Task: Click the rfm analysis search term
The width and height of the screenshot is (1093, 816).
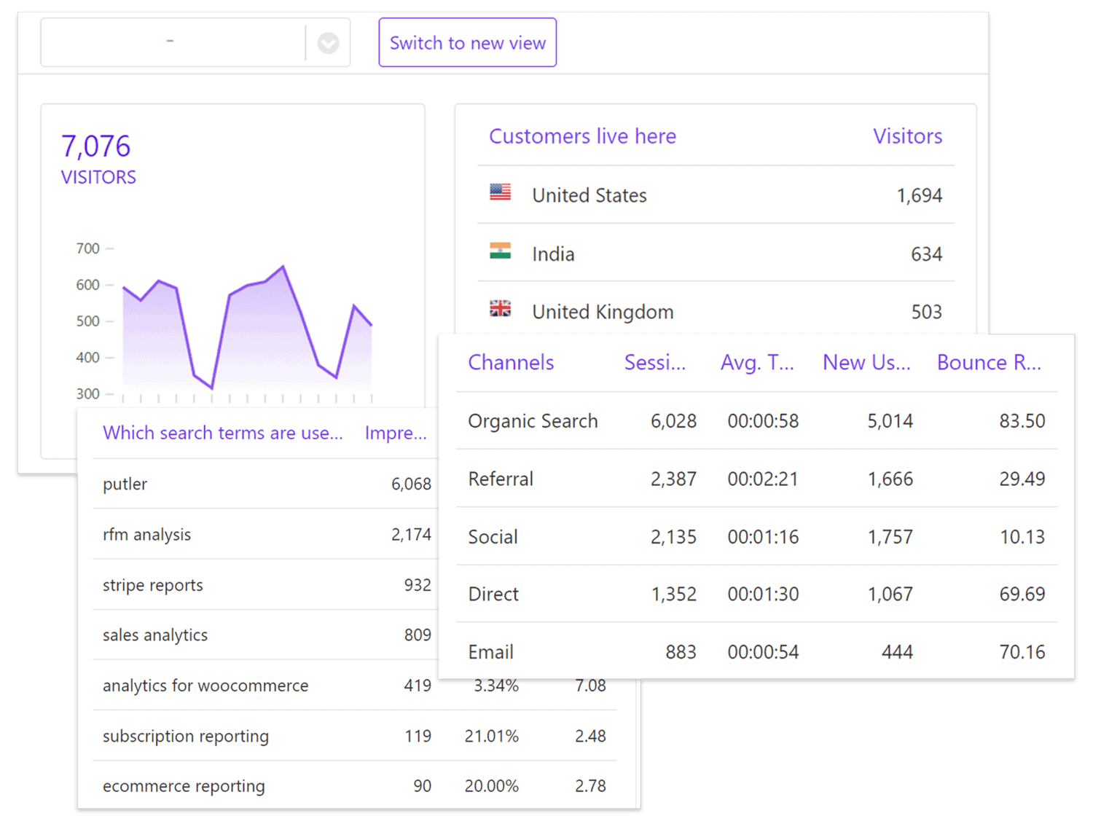Action: tap(146, 535)
